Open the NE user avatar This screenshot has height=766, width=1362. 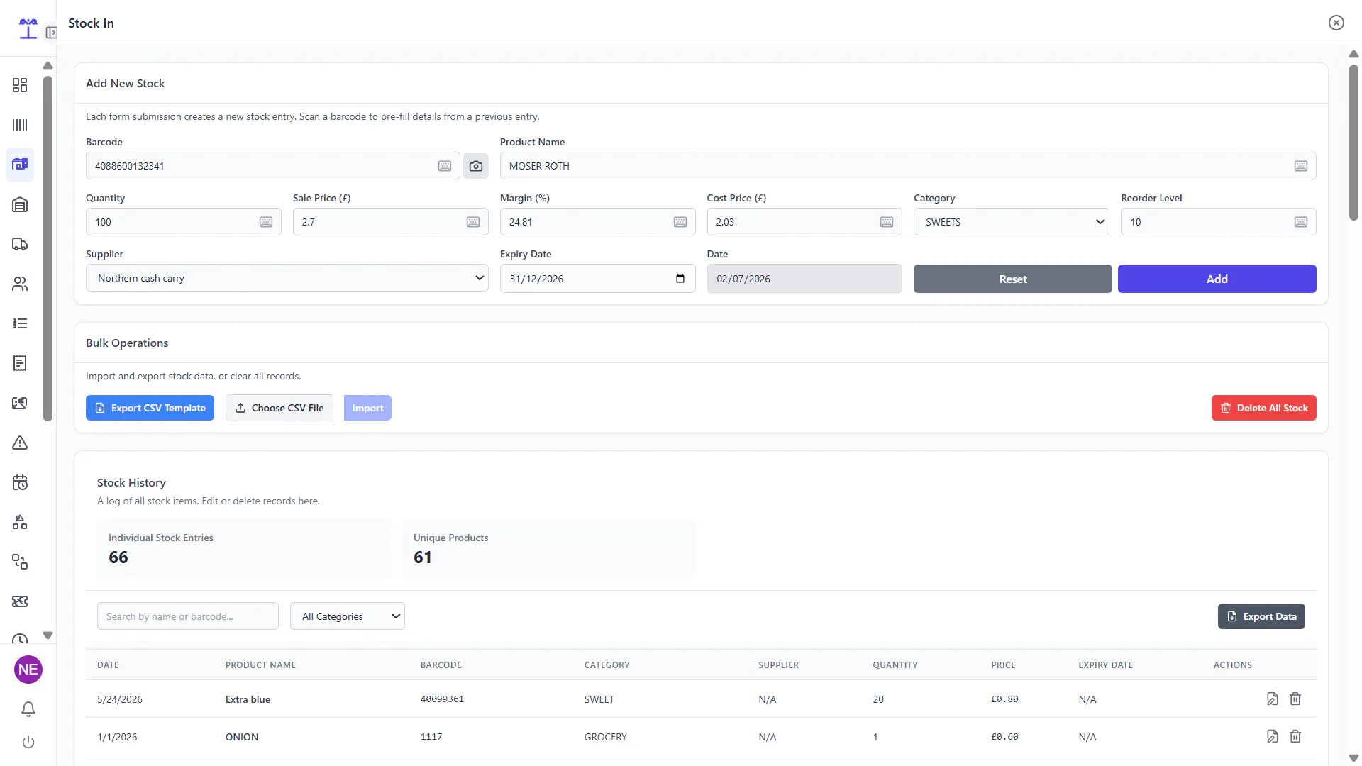click(28, 670)
